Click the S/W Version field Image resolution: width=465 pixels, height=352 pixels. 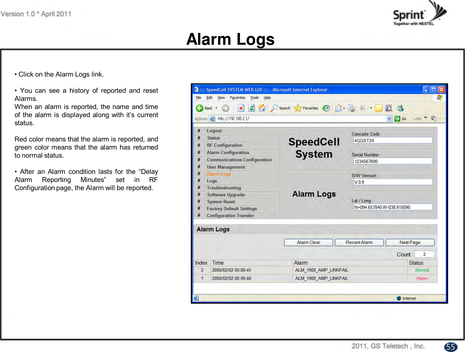[x=393, y=182]
